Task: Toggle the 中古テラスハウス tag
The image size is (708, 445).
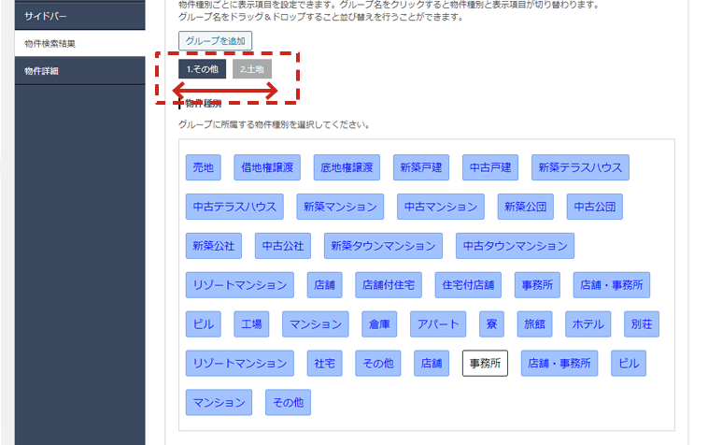Action: coord(234,207)
